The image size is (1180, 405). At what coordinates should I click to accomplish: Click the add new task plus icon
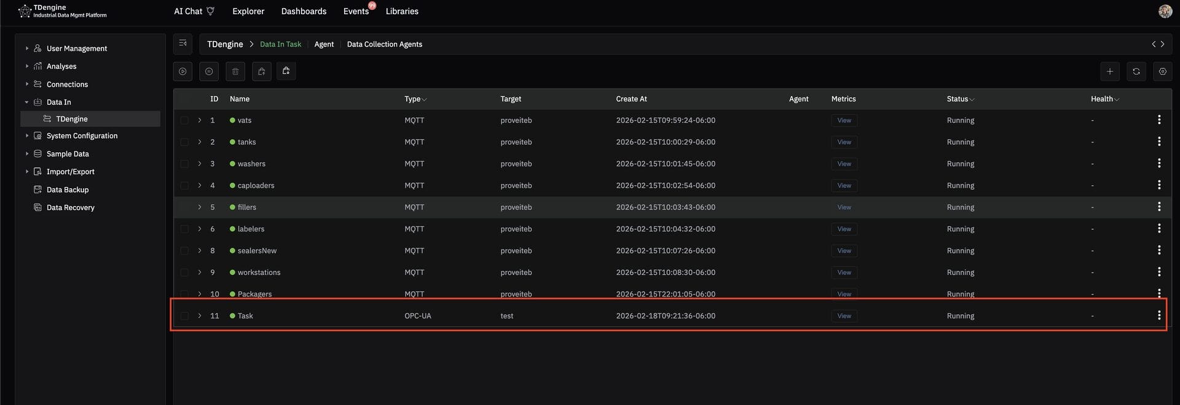coord(1109,72)
